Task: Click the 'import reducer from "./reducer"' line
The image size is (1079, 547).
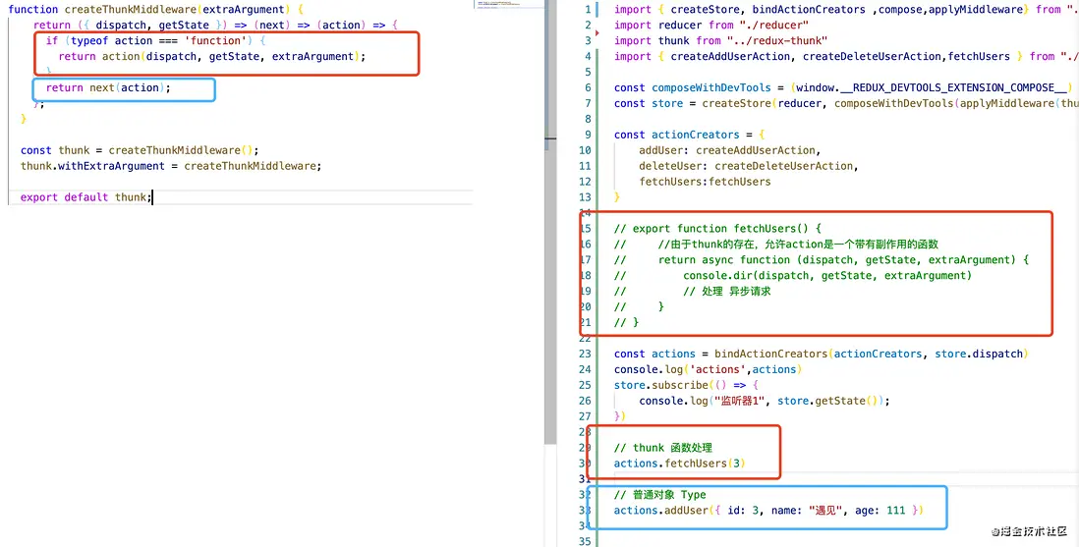Action: point(711,25)
